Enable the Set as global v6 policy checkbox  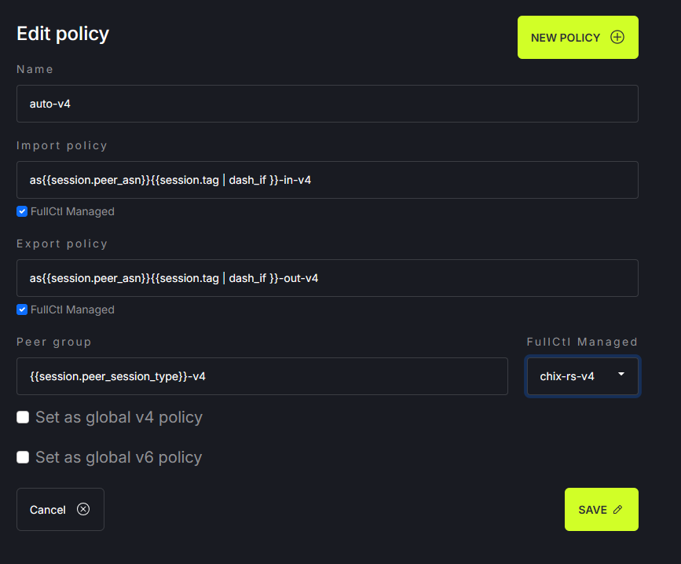coord(23,457)
